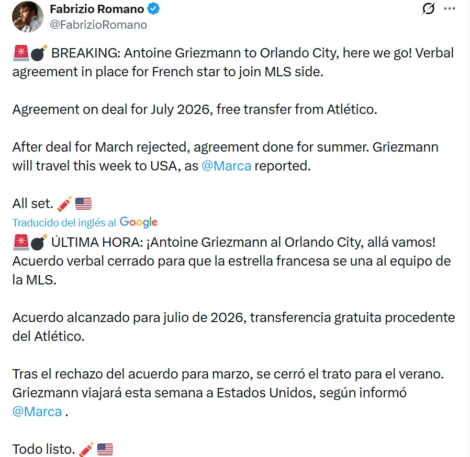Click the firecracker emoji after "All set."
Image resolution: width=470 pixels, height=457 pixels.
(64, 203)
